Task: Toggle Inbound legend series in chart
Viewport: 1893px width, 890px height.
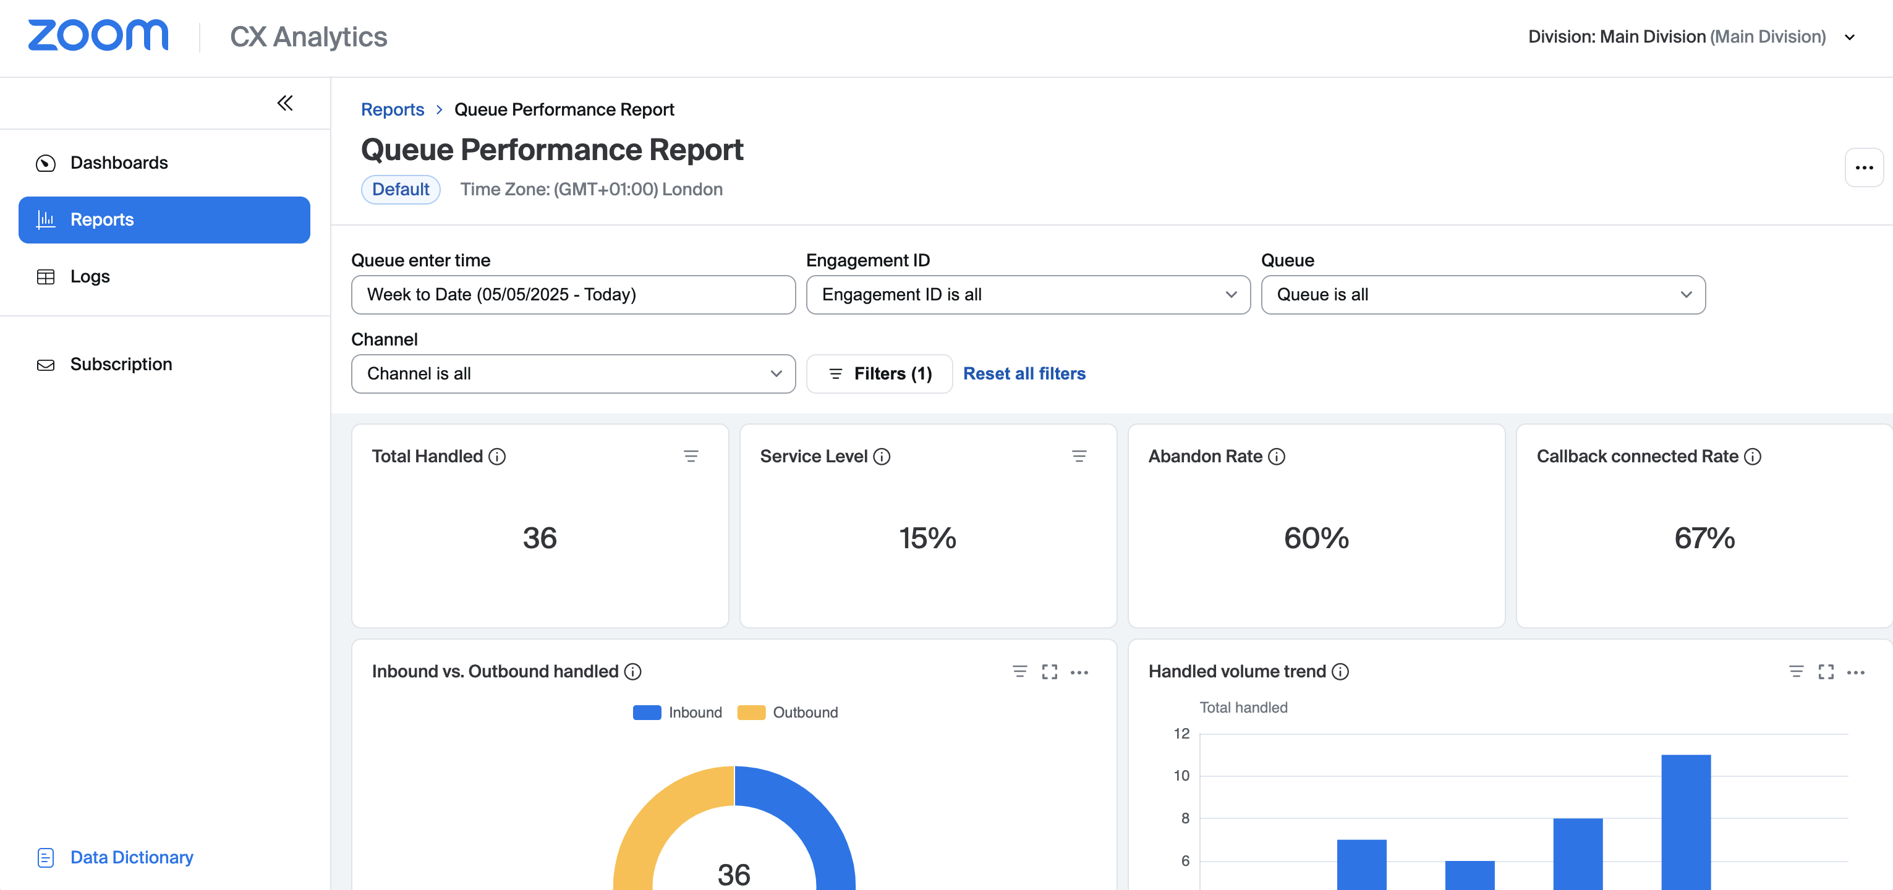Action: pyautogui.click(x=677, y=712)
